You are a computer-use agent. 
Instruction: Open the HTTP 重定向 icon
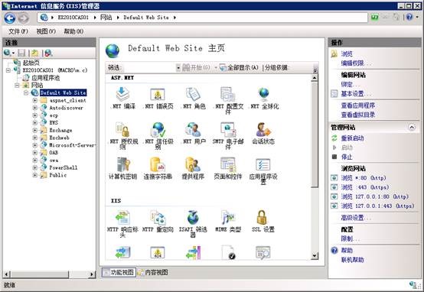click(x=158, y=222)
